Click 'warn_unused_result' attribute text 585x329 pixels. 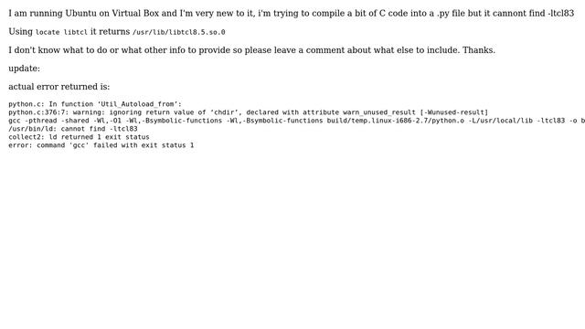tap(379, 112)
